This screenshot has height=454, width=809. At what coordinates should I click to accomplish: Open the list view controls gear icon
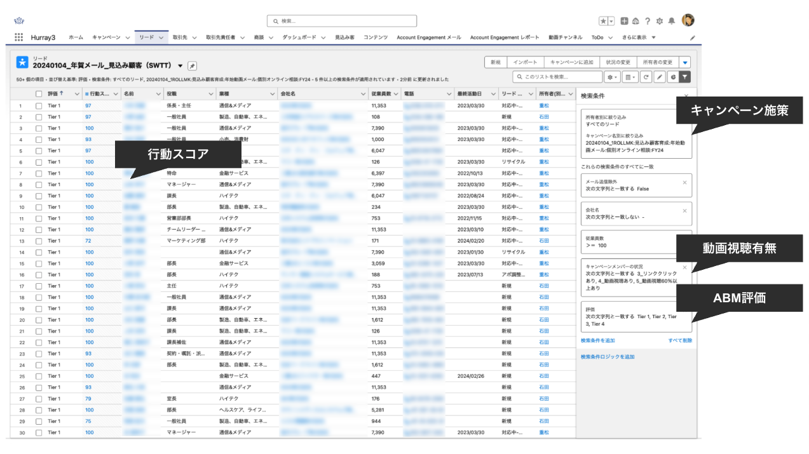point(610,77)
